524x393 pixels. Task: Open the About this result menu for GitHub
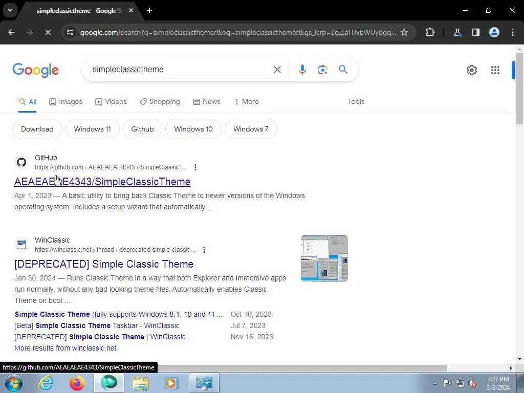[195, 167]
